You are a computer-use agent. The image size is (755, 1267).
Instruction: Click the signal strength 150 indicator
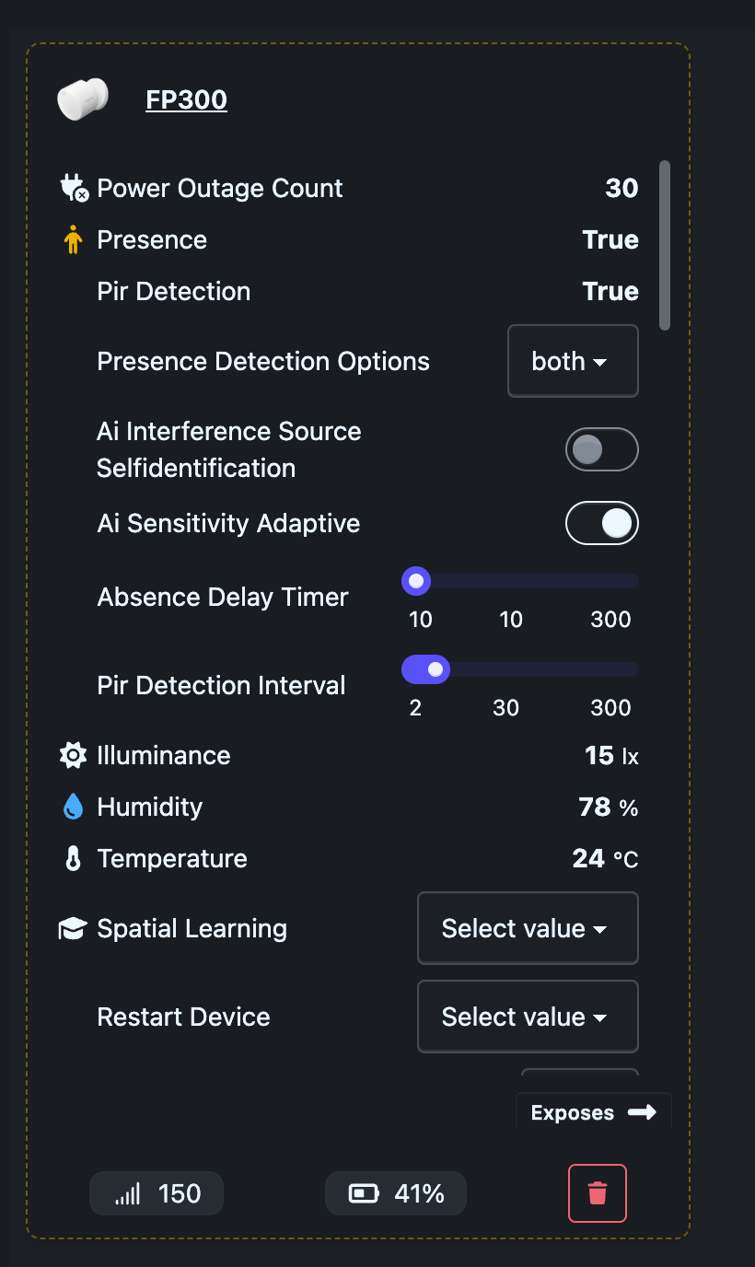click(x=157, y=1194)
